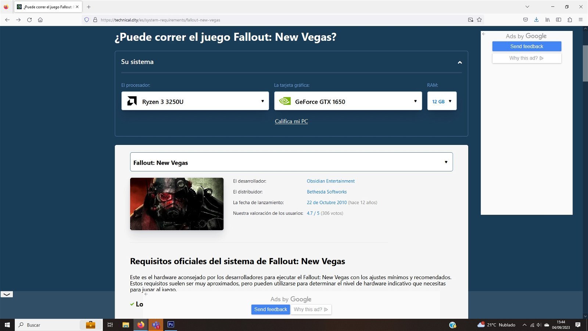Open tracking protection shield info
The width and height of the screenshot is (588, 331).
point(87,20)
